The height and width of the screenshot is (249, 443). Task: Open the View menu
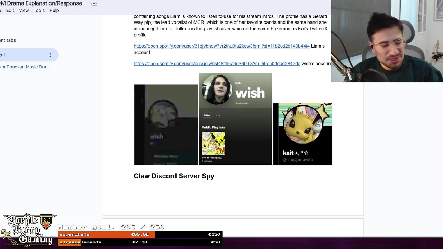[24, 10]
